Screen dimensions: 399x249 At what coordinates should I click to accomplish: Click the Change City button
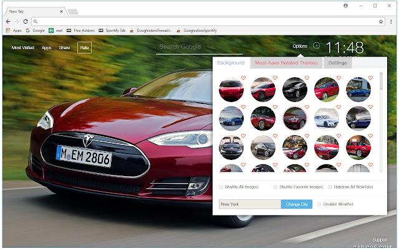click(297, 204)
